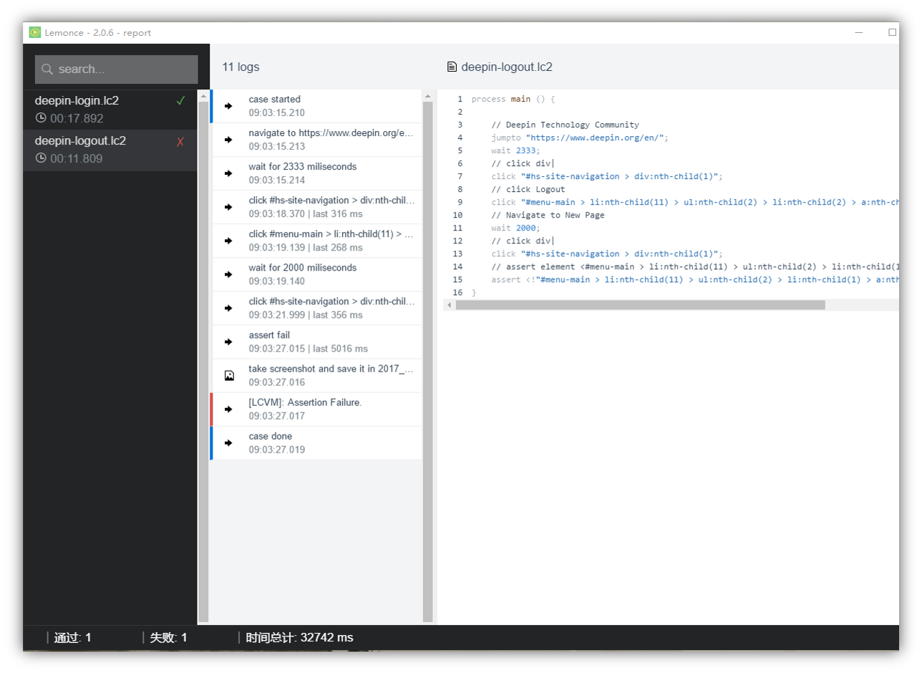Image resolution: width=922 pixels, height=673 pixels.
Task: Minimize the Lemonce report window
Action: click(858, 32)
